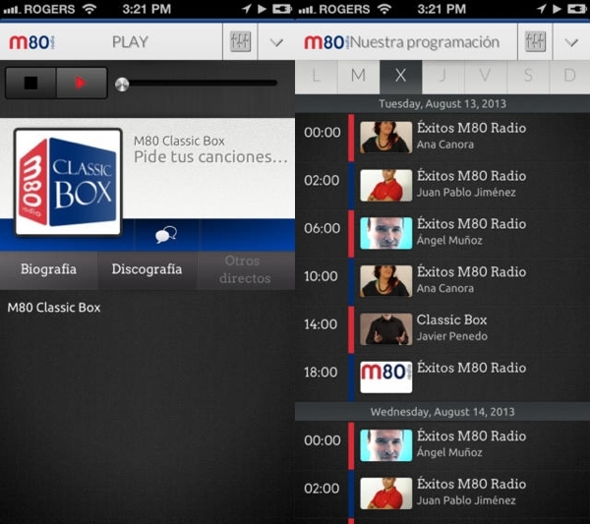Screen dimensions: 590x524
Task: Tap the M80 logo on PLAY screen
Action: coord(32,42)
